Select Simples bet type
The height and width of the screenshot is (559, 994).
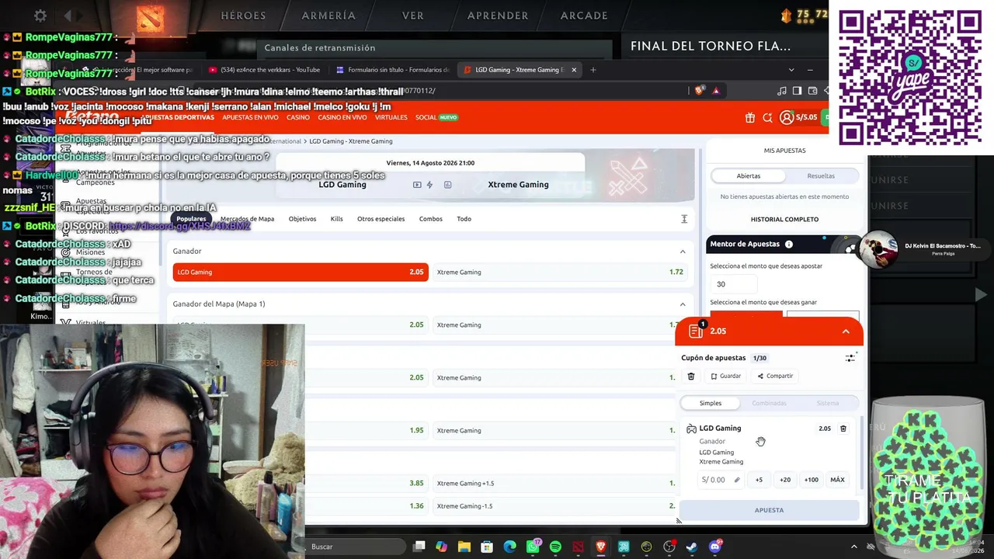[x=711, y=404]
